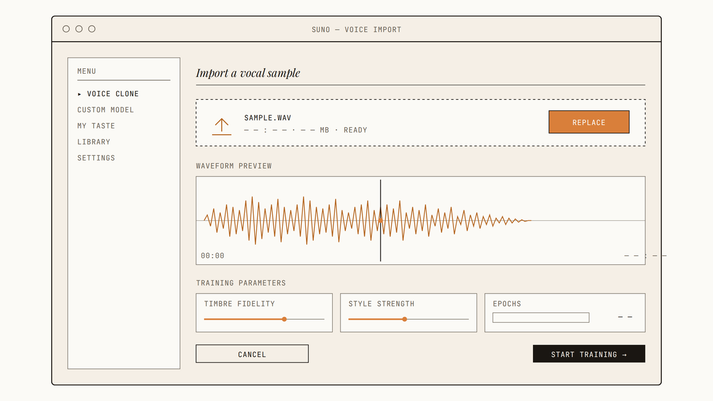Click the Training Parameters heading
Image resolution: width=713 pixels, height=401 pixels.
(241, 283)
